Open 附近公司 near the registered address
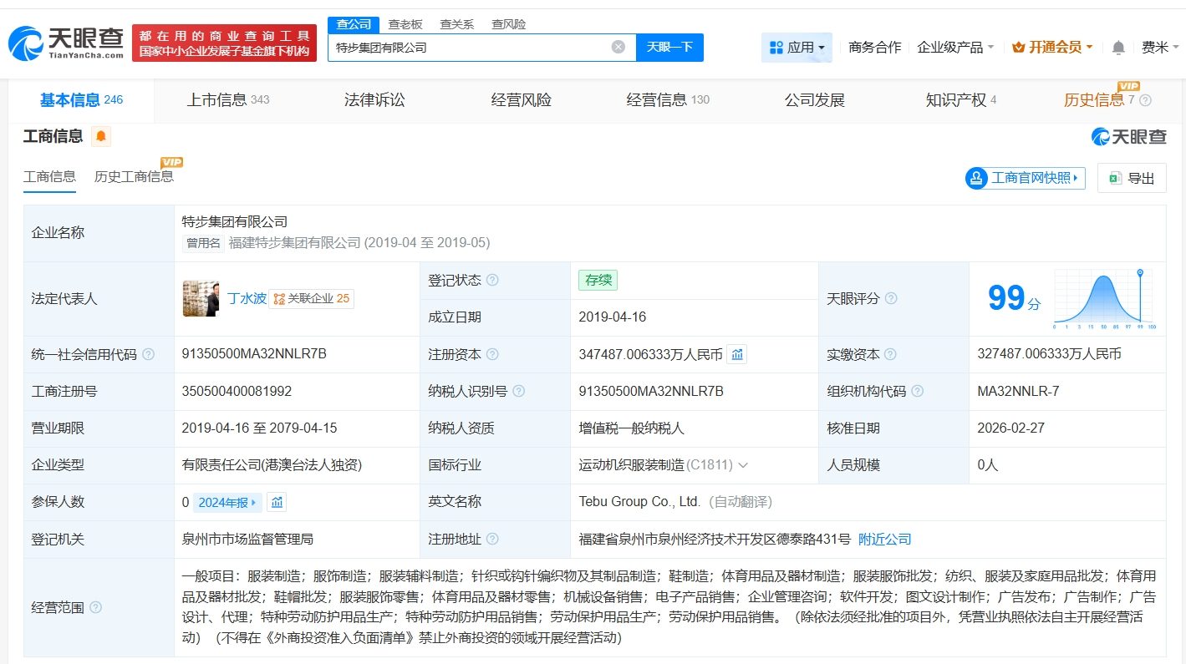Image resolution: width=1186 pixels, height=664 pixels. click(x=885, y=539)
